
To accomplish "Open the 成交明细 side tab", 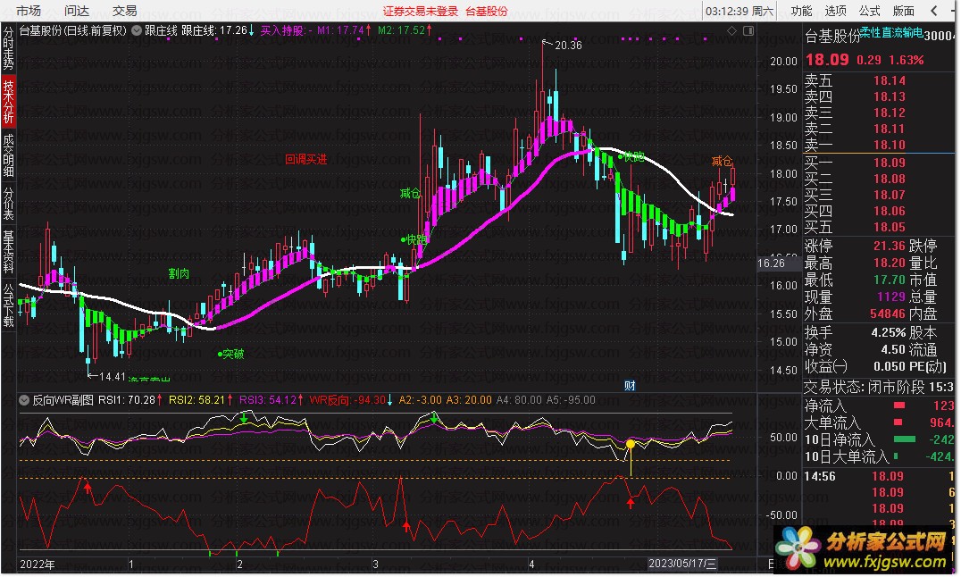I will [x=9, y=155].
